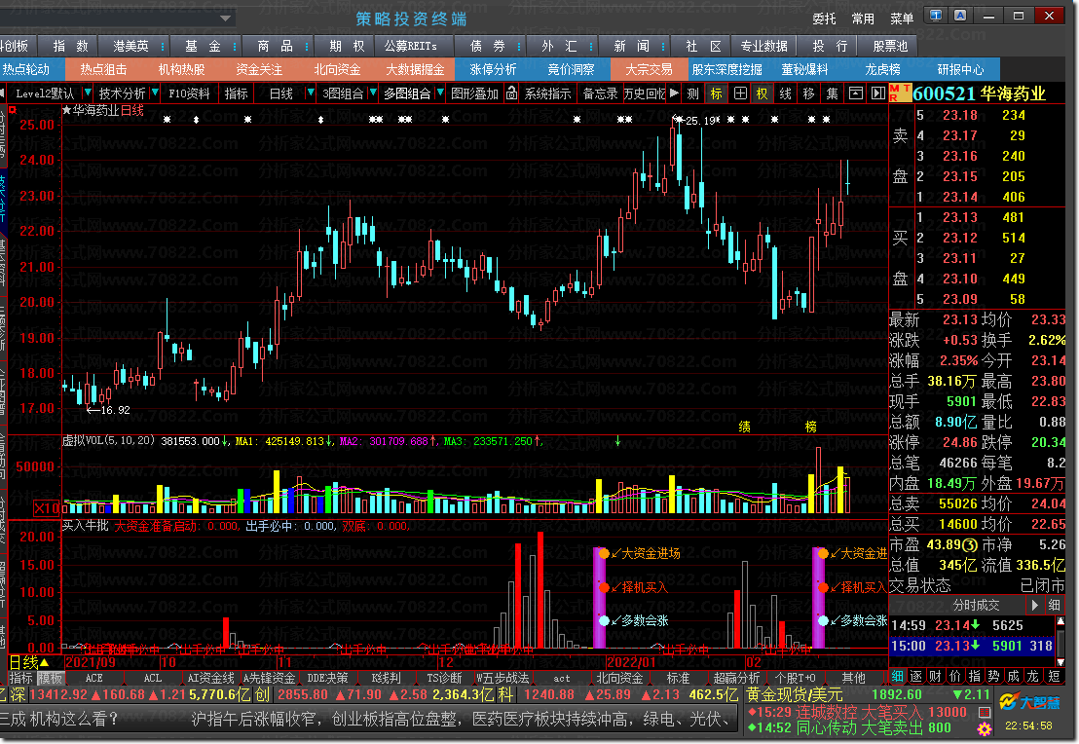Expand the 多图组合 dropdown arrow
This screenshot has width=1079, height=744.
coord(440,93)
